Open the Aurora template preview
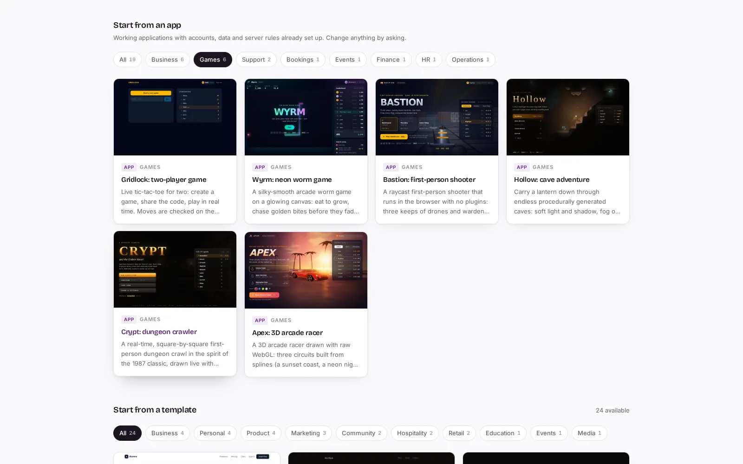 pyautogui.click(x=197, y=458)
